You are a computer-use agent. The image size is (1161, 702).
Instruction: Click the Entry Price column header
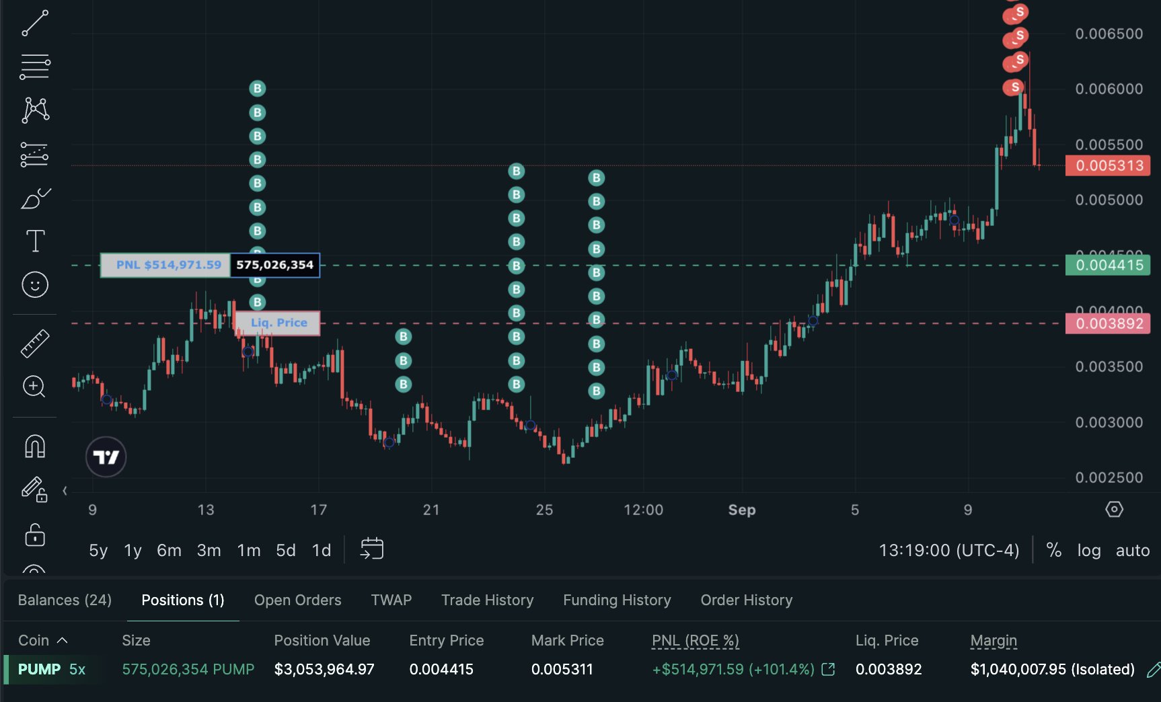(x=447, y=640)
